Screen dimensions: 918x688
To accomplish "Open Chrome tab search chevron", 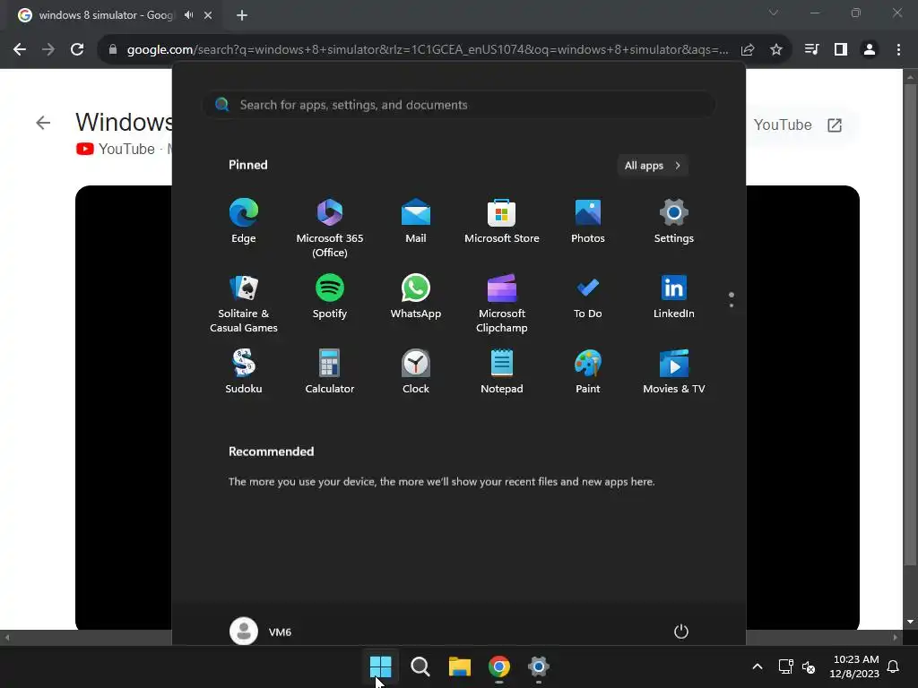I will coord(774,13).
